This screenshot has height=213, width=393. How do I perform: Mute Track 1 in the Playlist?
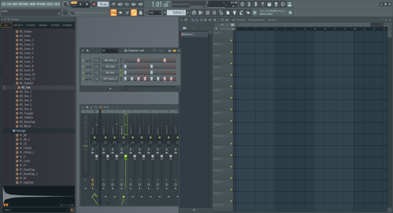[x=231, y=40]
